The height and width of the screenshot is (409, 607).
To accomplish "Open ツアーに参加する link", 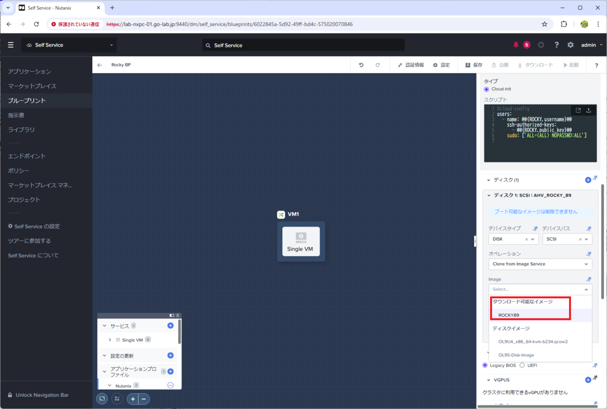I will pyautogui.click(x=29, y=241).
